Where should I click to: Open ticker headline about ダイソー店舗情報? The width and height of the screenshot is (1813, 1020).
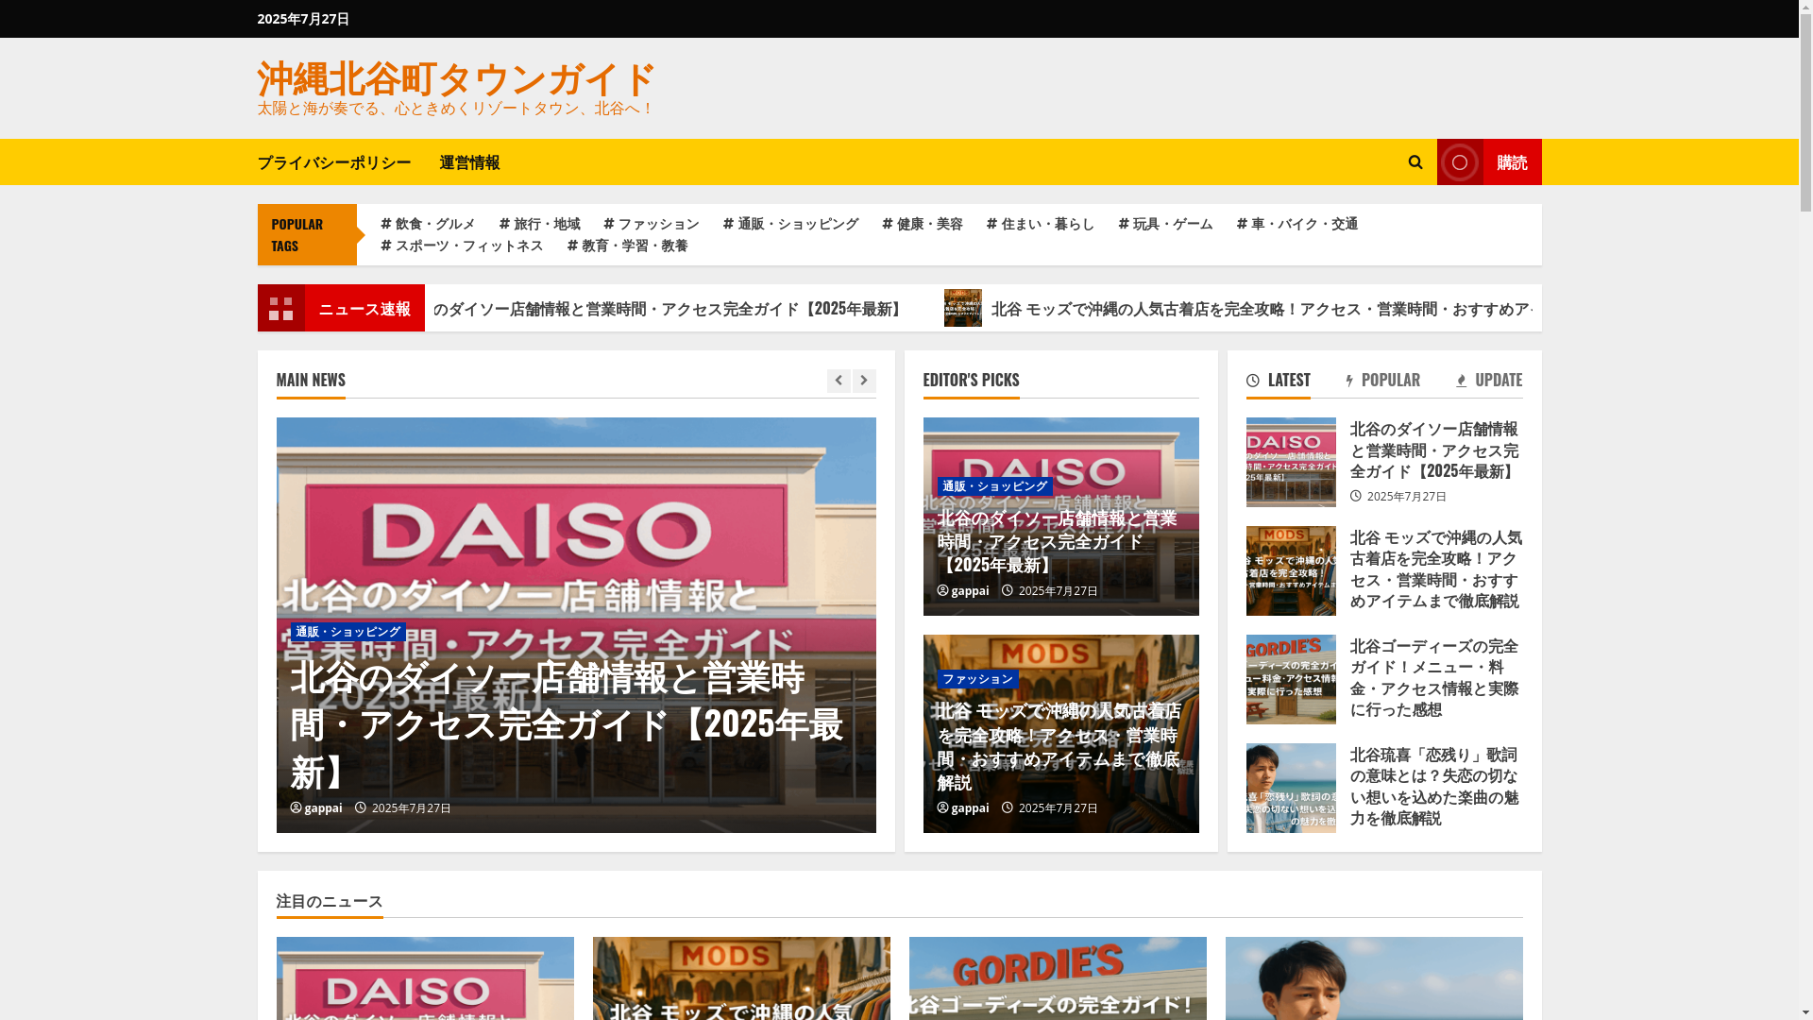tap(667, 309)
